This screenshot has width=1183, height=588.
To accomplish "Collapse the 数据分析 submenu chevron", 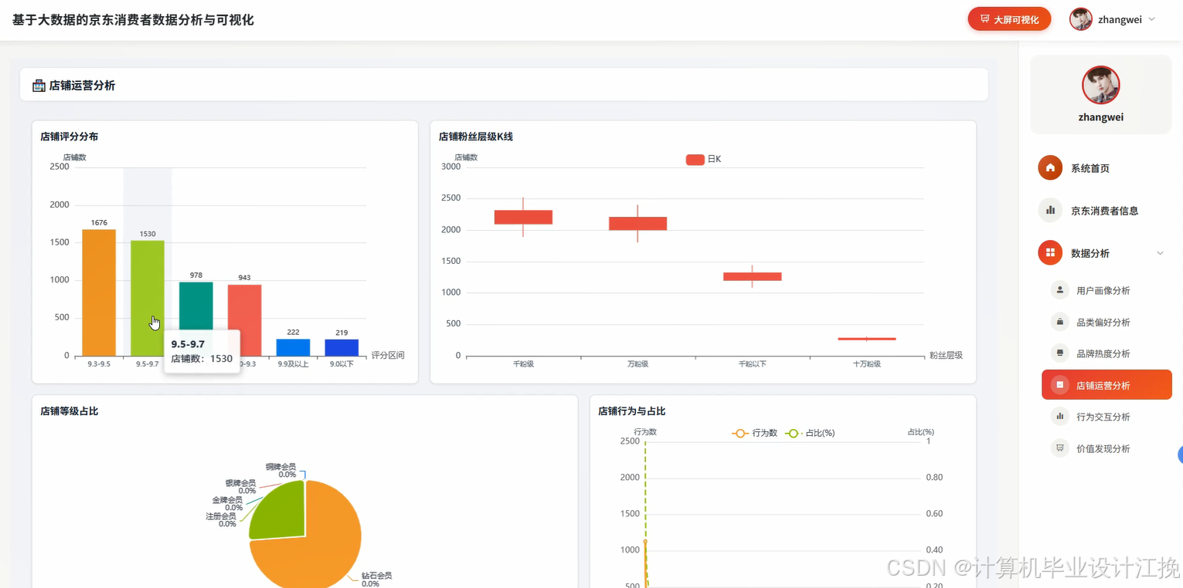I will pyautogui.click(x=1160, y=253).
